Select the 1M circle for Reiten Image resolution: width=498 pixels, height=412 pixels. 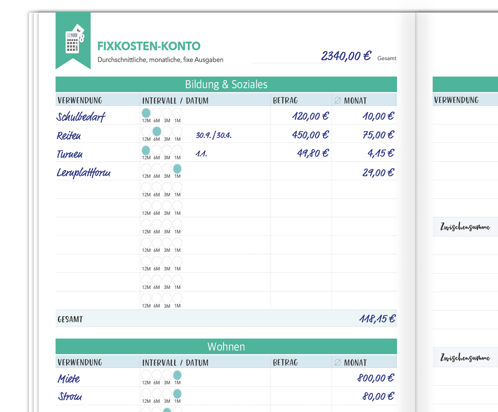pyautogui.click(x=177, y=131)
